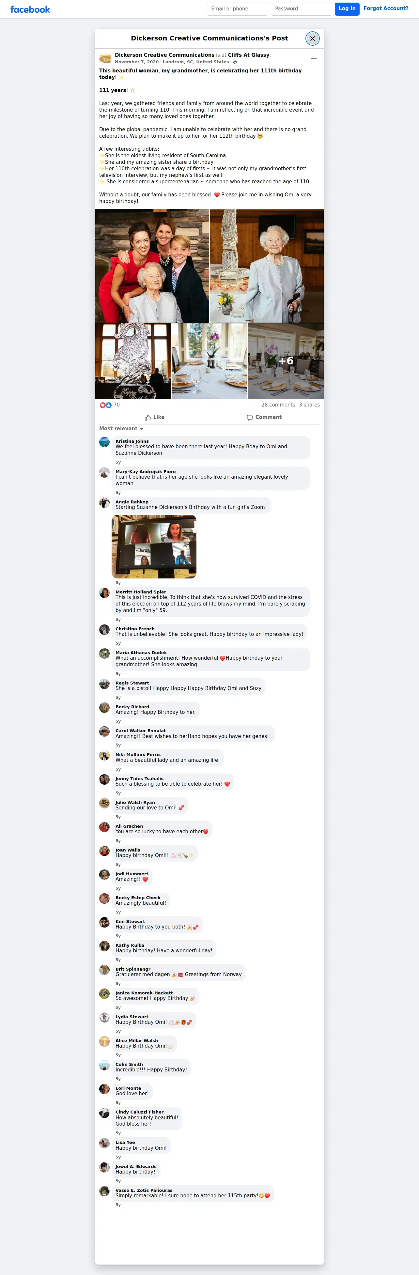Like the post with thumbs-up button

point(155,417)
